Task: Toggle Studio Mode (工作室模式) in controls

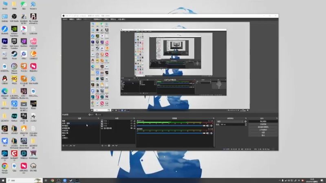Action: click(x=263, y=130)
